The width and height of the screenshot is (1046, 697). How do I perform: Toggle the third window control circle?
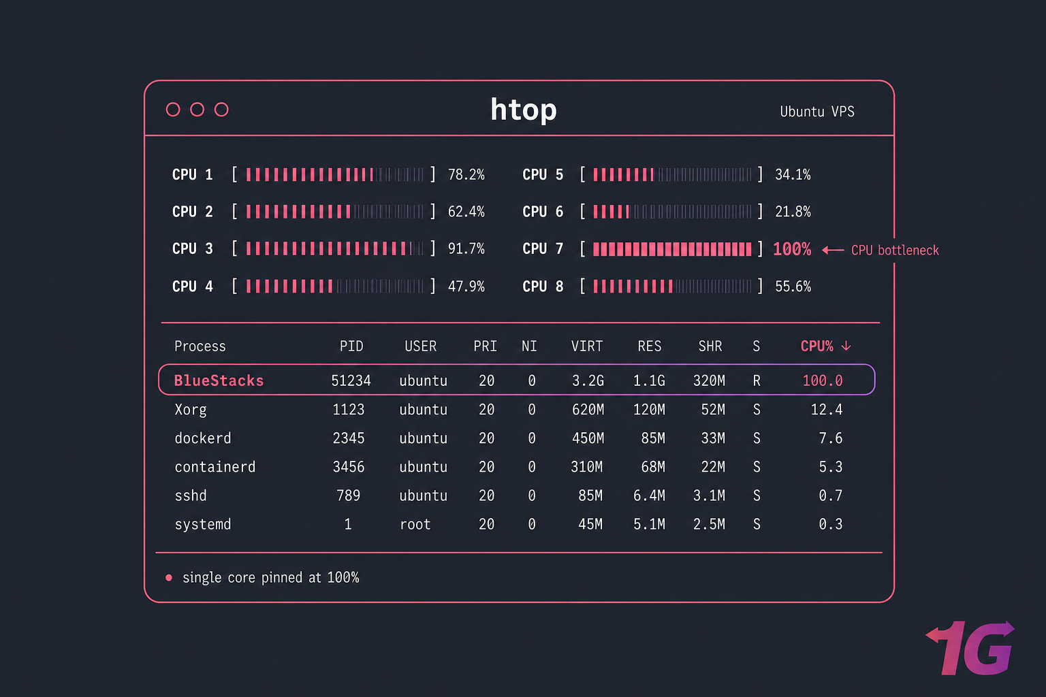click(x=221, y=109)
